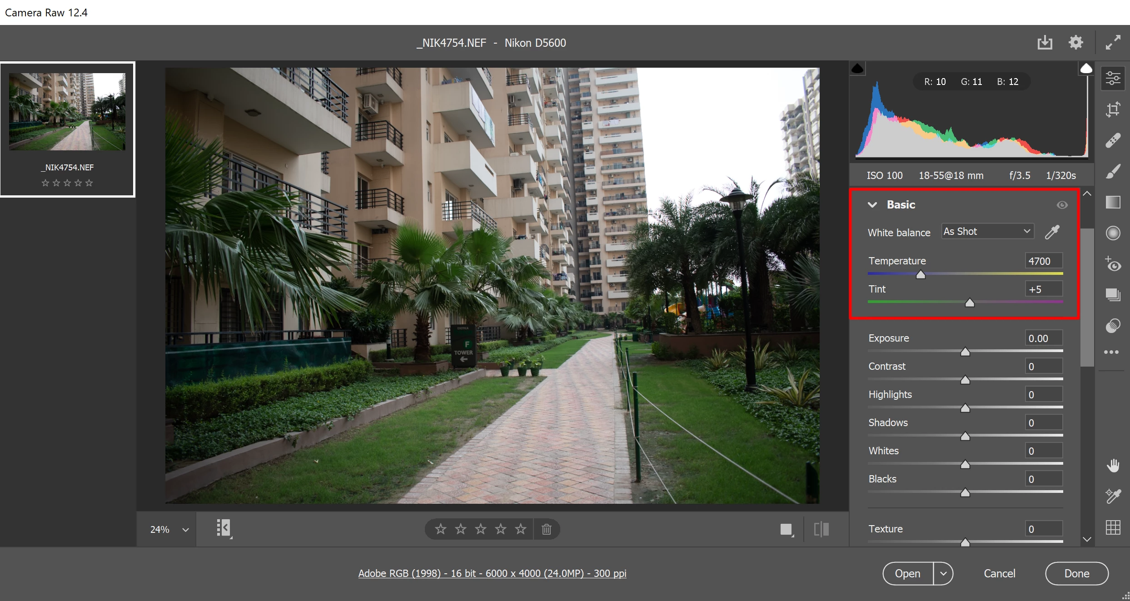Open workflow options Adobe RGB link
Image resolution: width=1130 pixels, height=601 pixels.
492,573
